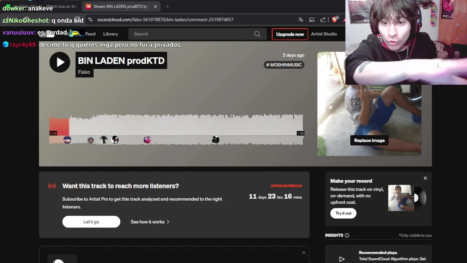Click the Upgrade now button
This screenshot has height=263, width=467.
[x=290, y=34]
